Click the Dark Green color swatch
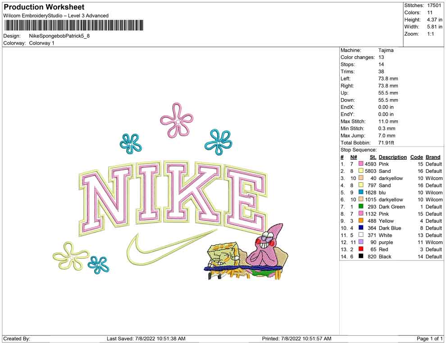Viewport: 446px width, 343px height. click(361, 207)
